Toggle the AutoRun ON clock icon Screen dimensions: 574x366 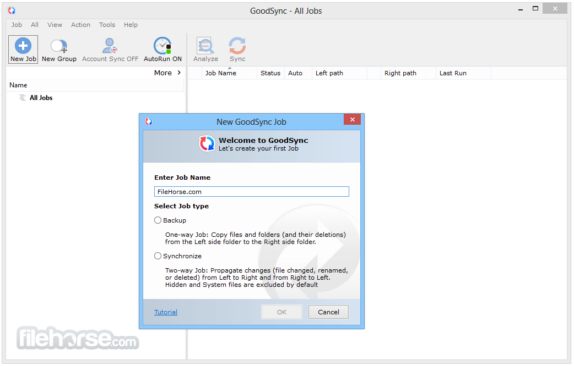click(163, 46)
